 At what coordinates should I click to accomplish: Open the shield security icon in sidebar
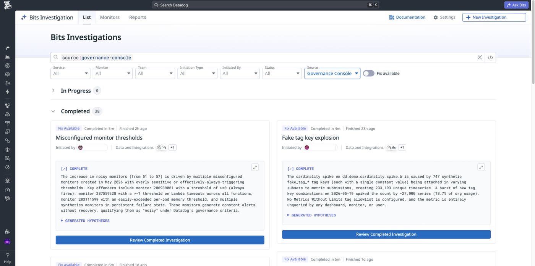7,150
